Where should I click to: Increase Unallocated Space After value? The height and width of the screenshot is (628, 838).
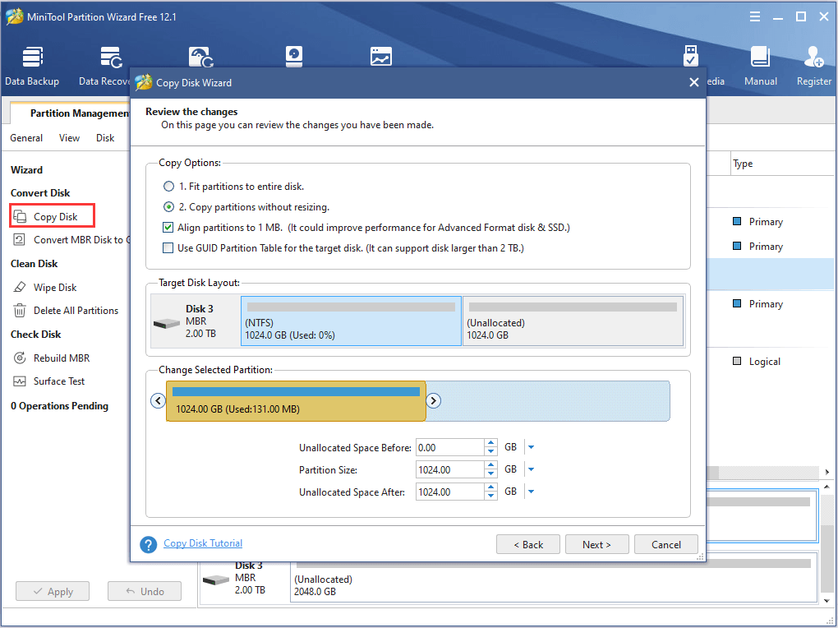click(x=490, y=487)
